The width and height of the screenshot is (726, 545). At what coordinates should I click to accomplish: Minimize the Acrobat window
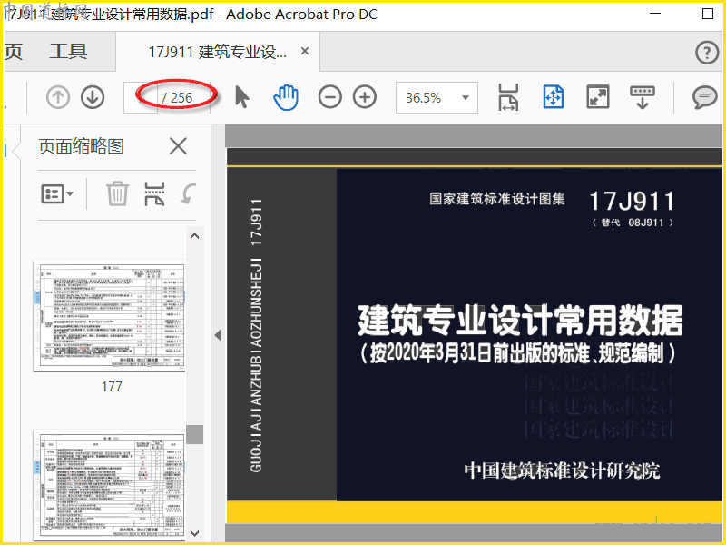coord(655,14)
